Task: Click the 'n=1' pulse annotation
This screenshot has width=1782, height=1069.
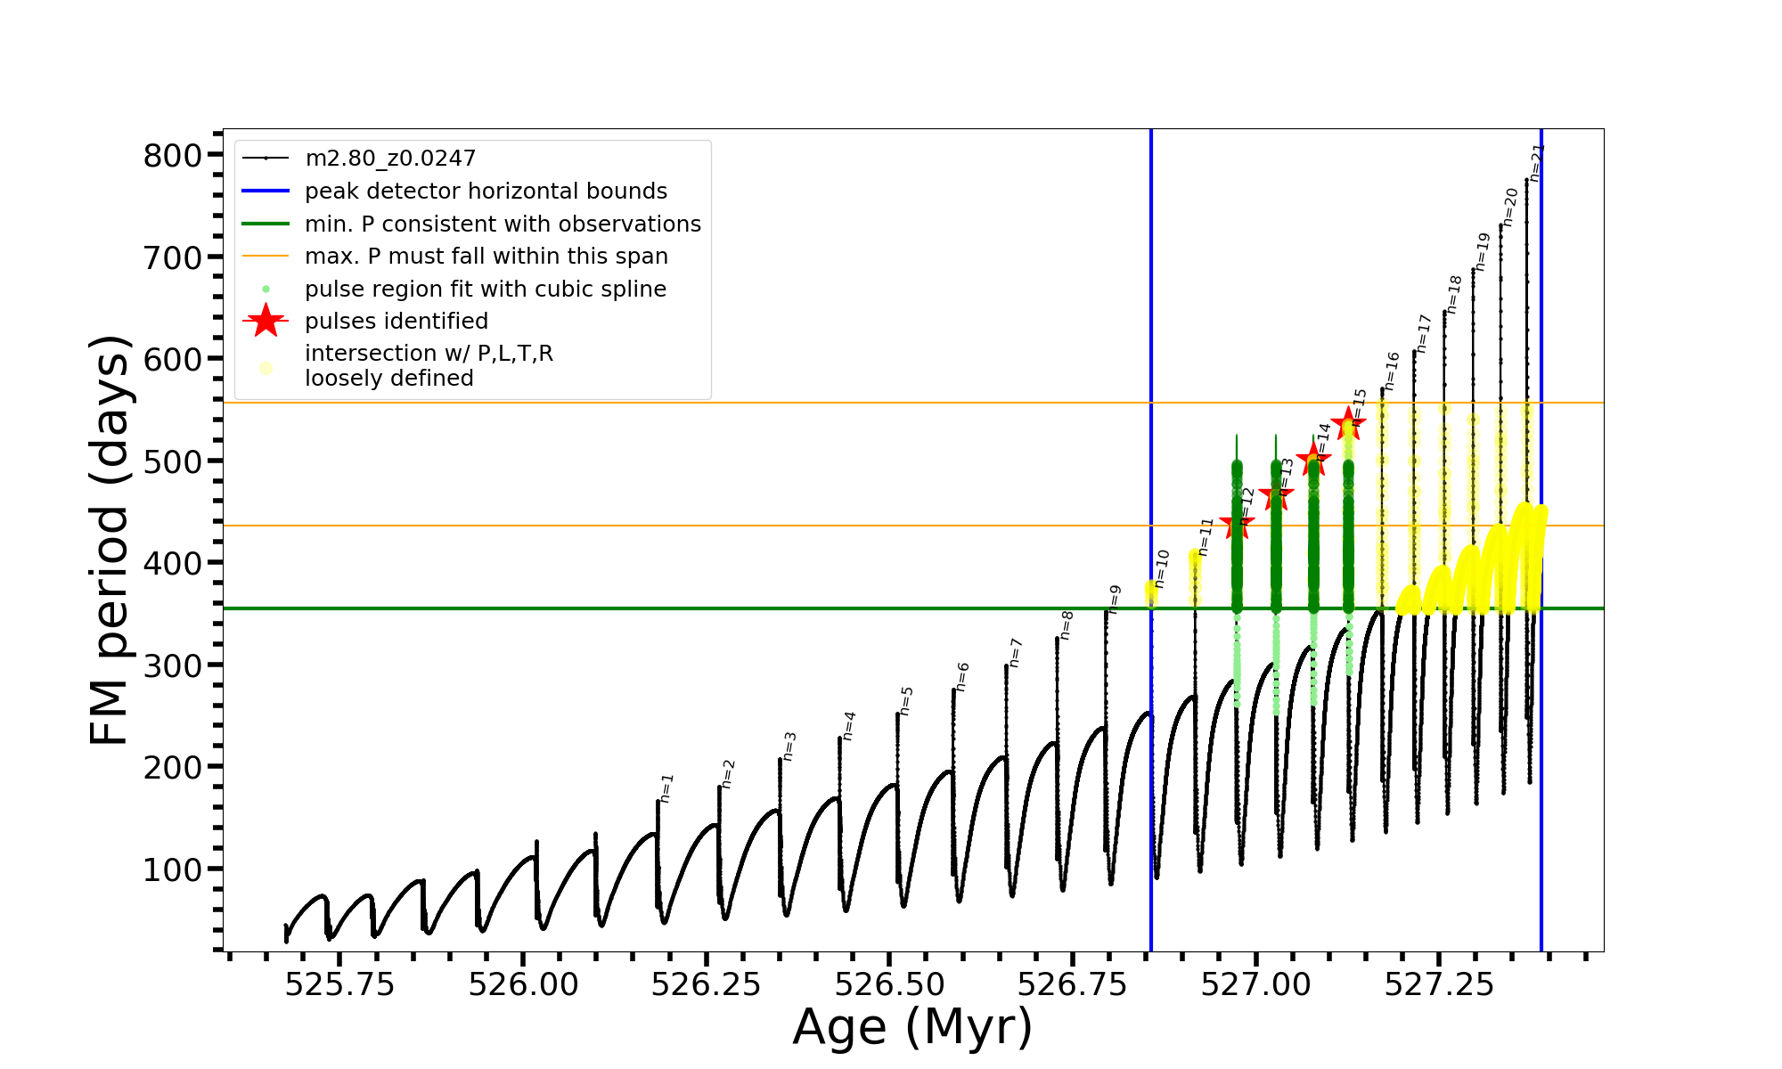Action: coord(666,788)
